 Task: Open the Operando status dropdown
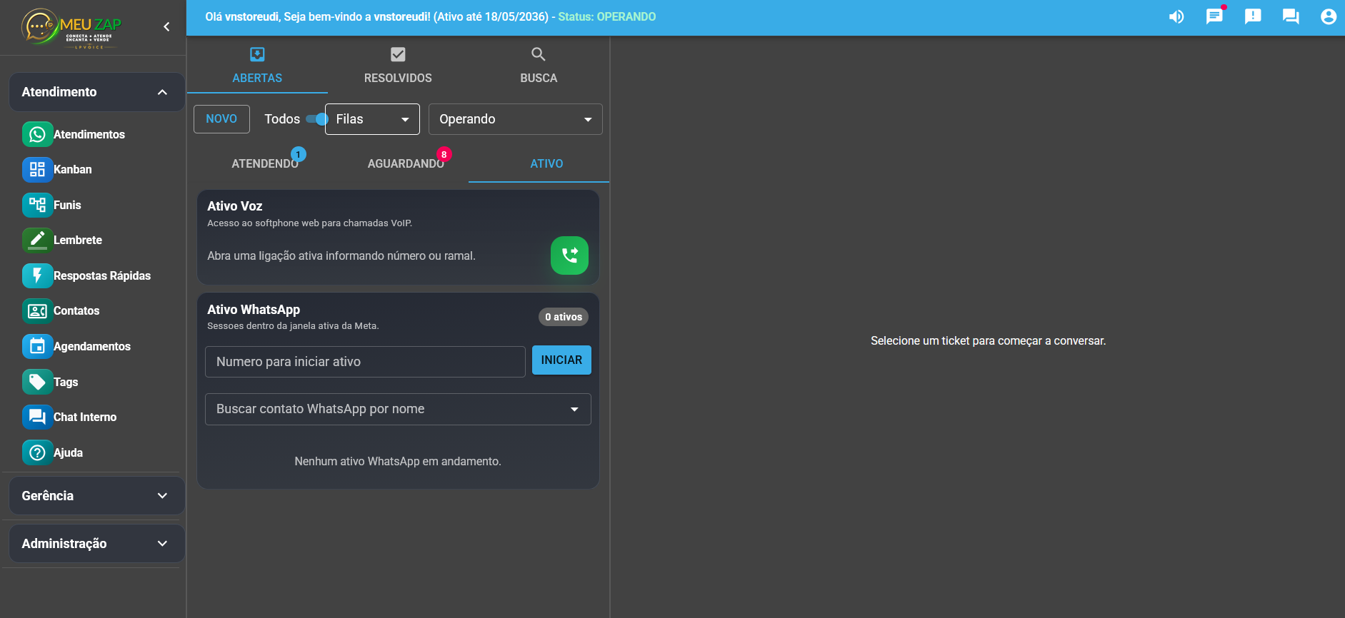tap(516, 119)
